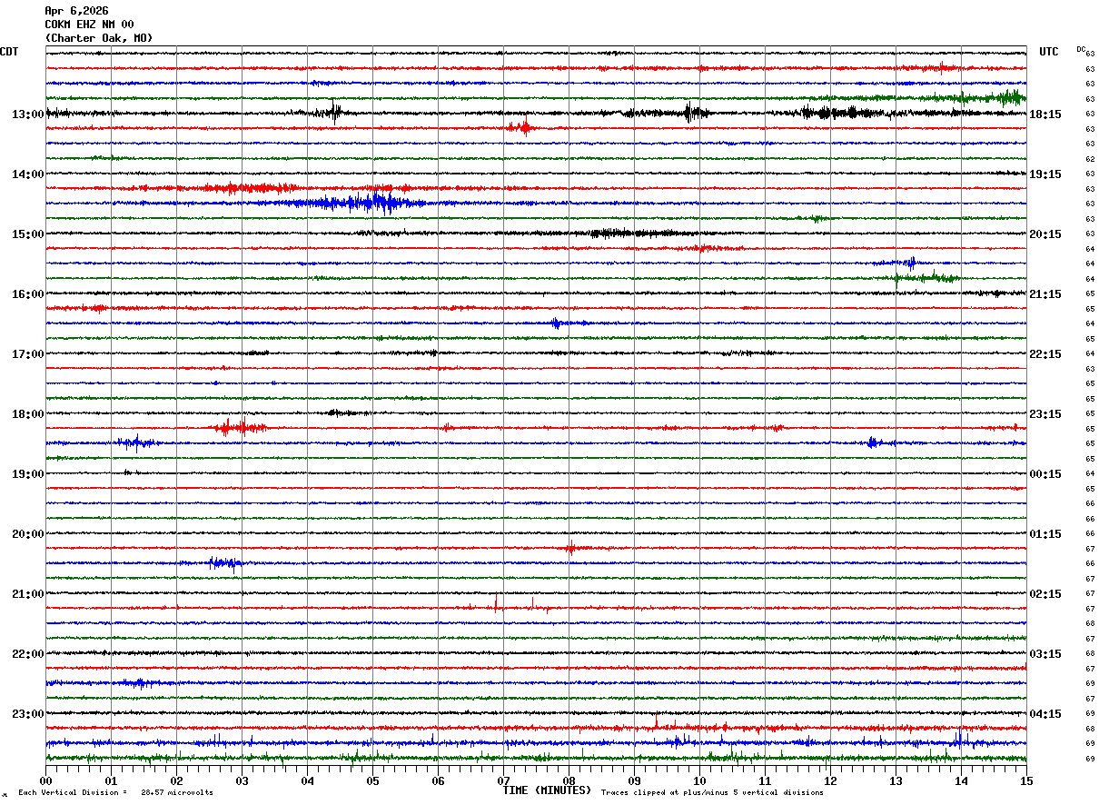Click the 04:15 UTC row label
1099x805 pixels.
(1045, 714)
